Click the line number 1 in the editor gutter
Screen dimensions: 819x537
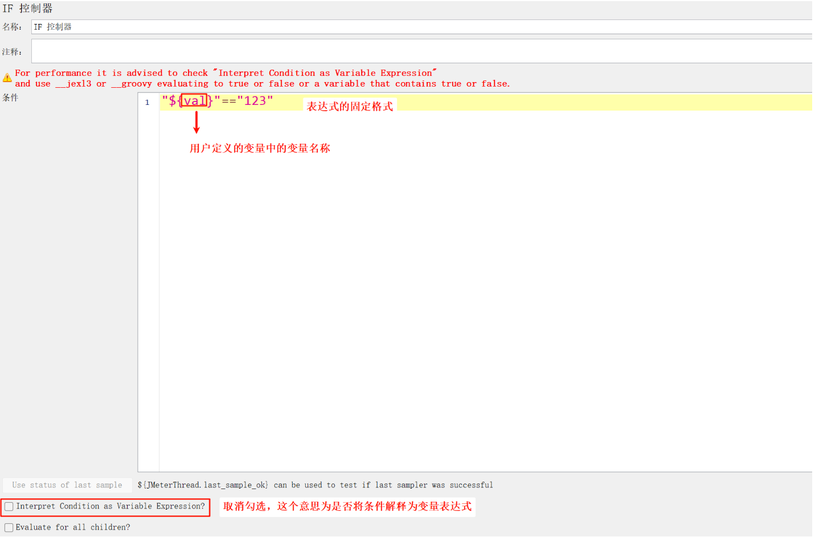coord(148,102)
